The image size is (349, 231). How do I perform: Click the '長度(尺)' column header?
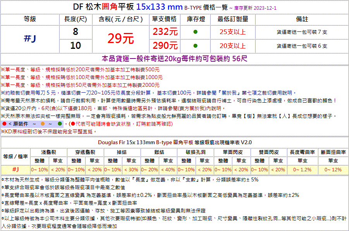[x=76, y=19]
